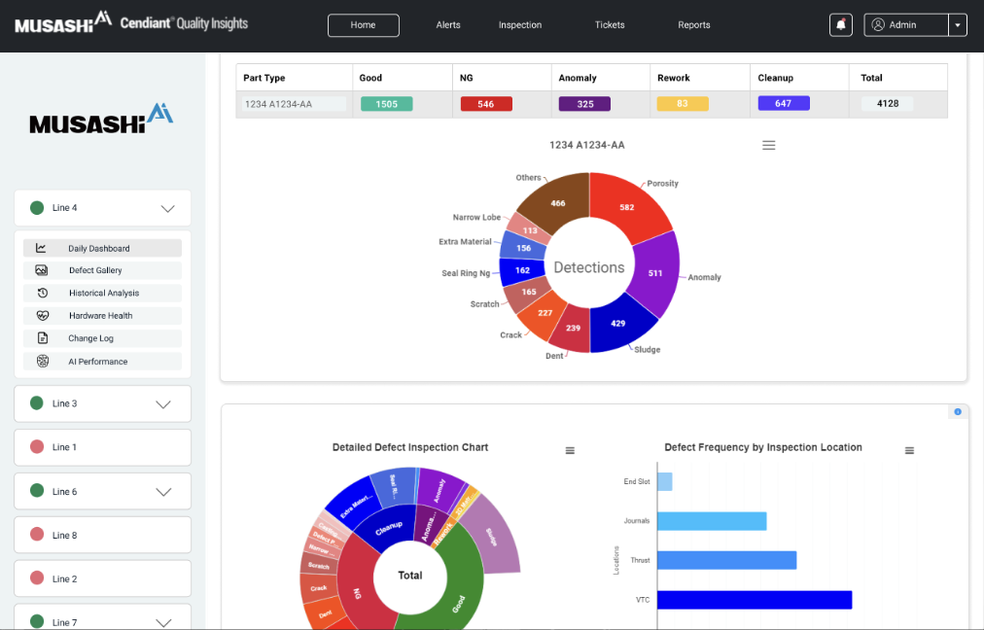Click the Admin user profile icon
Screen dimensions: 984x630
click(878, 25)
